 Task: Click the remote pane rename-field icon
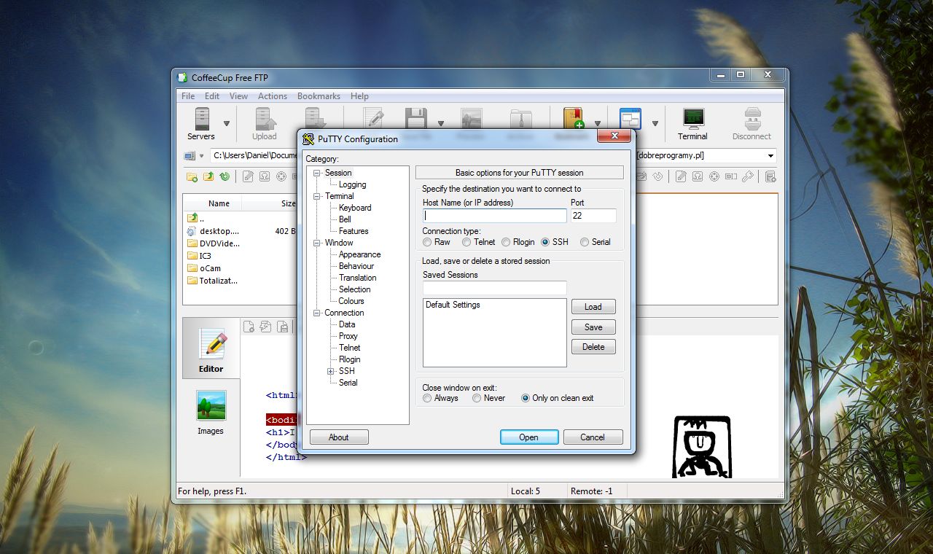point(731,176)
